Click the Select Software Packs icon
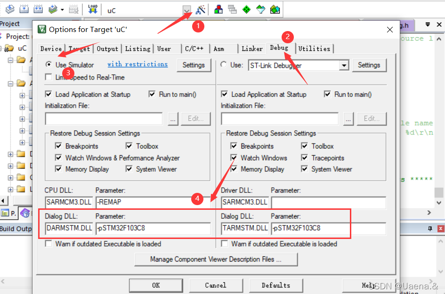Screen dimensions: 445x294 (260, 9)
